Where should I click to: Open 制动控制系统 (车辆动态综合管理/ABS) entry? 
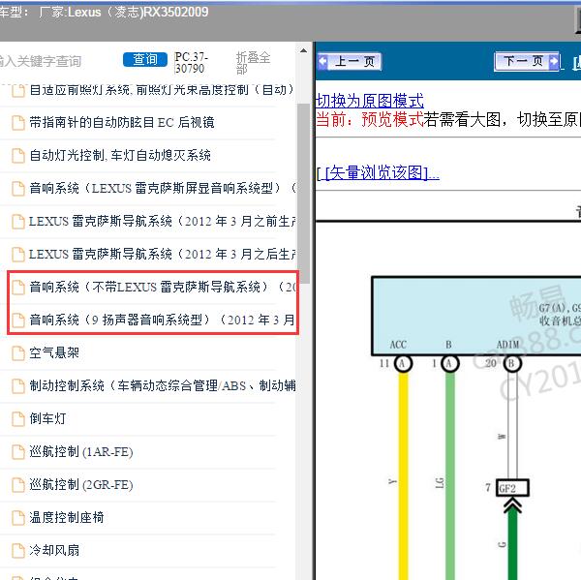[163, 385]
